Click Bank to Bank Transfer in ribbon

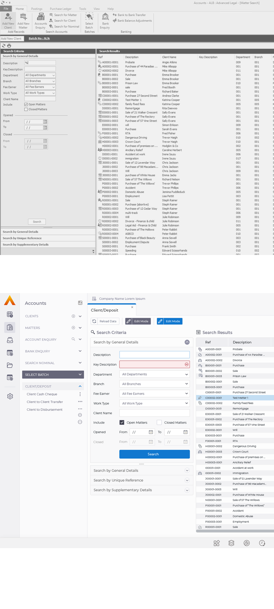129,15
